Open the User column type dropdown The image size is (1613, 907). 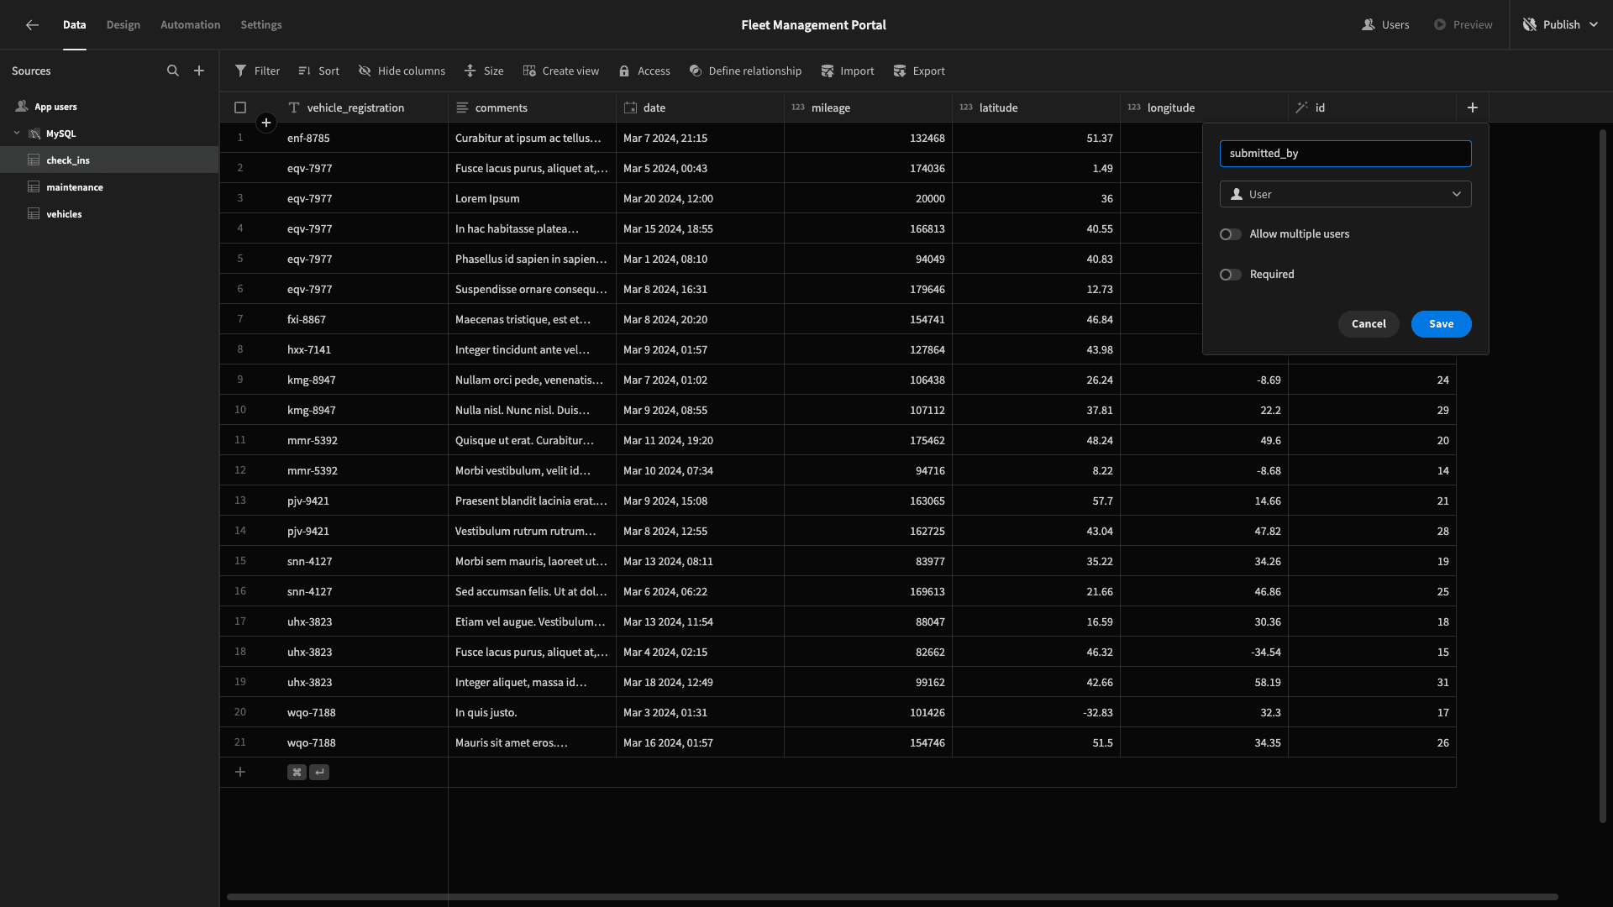point(1345,194)
